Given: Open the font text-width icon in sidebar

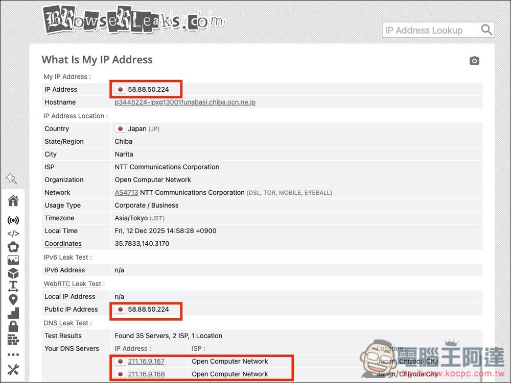Looking at the screenshot, I should click(x=13, y=287).
